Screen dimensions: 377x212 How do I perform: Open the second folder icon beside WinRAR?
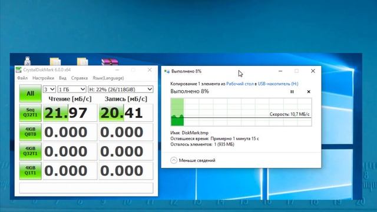point(82,61)
